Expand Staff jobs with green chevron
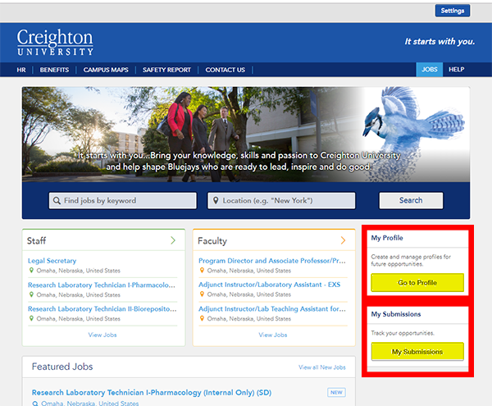This screenshot has height=406, width=492. [x=173, y=240]
